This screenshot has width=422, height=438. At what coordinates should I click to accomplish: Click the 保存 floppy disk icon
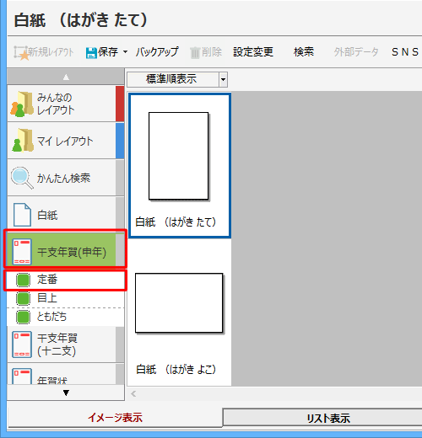click(x=91, y=53)
